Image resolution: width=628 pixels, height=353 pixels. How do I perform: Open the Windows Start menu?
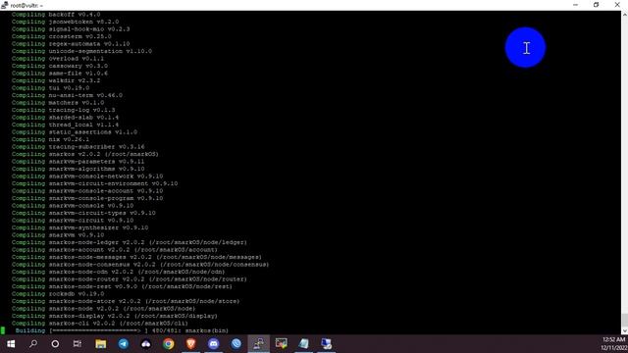[x=11, y=344]
